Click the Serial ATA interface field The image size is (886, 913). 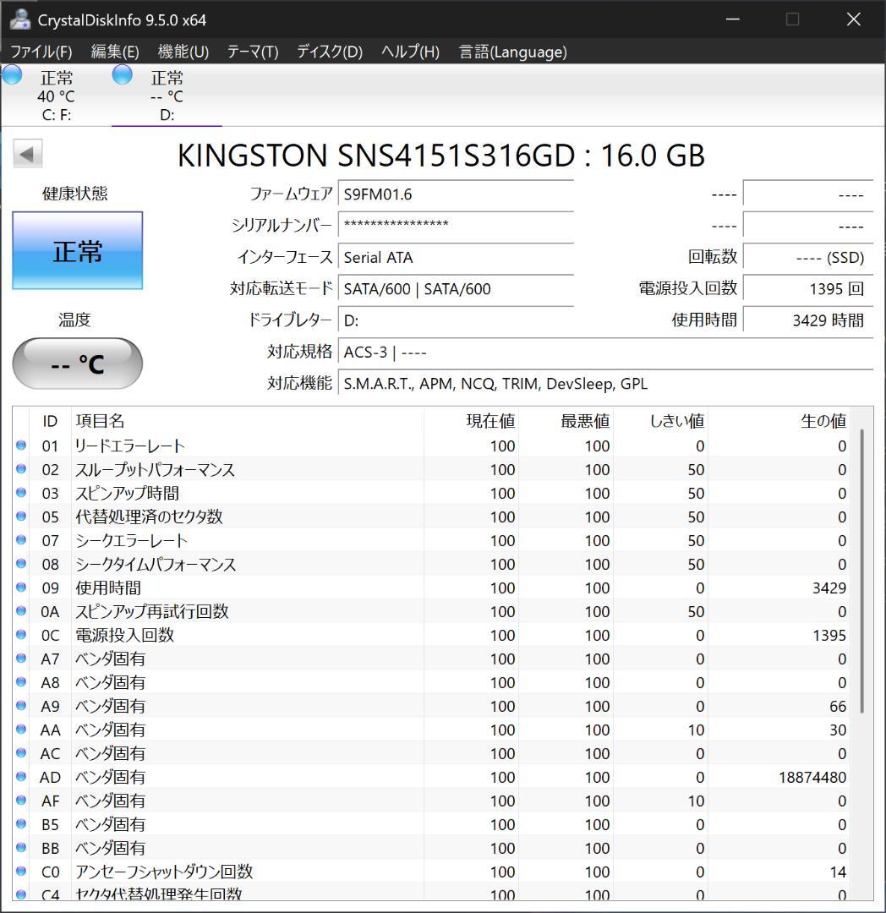[456, 257]
